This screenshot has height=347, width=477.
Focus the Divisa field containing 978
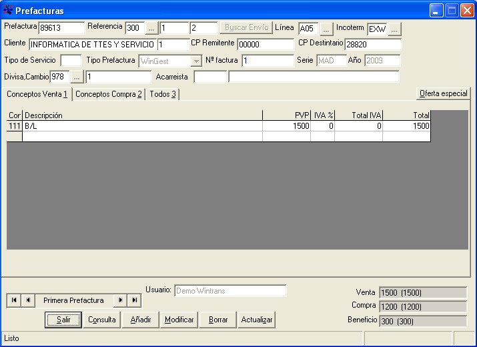[x=59, y=77]
